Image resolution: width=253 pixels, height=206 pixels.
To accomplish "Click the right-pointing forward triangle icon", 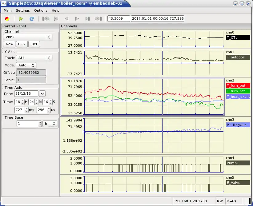I will pyautogui.click(x=77, y=19).
